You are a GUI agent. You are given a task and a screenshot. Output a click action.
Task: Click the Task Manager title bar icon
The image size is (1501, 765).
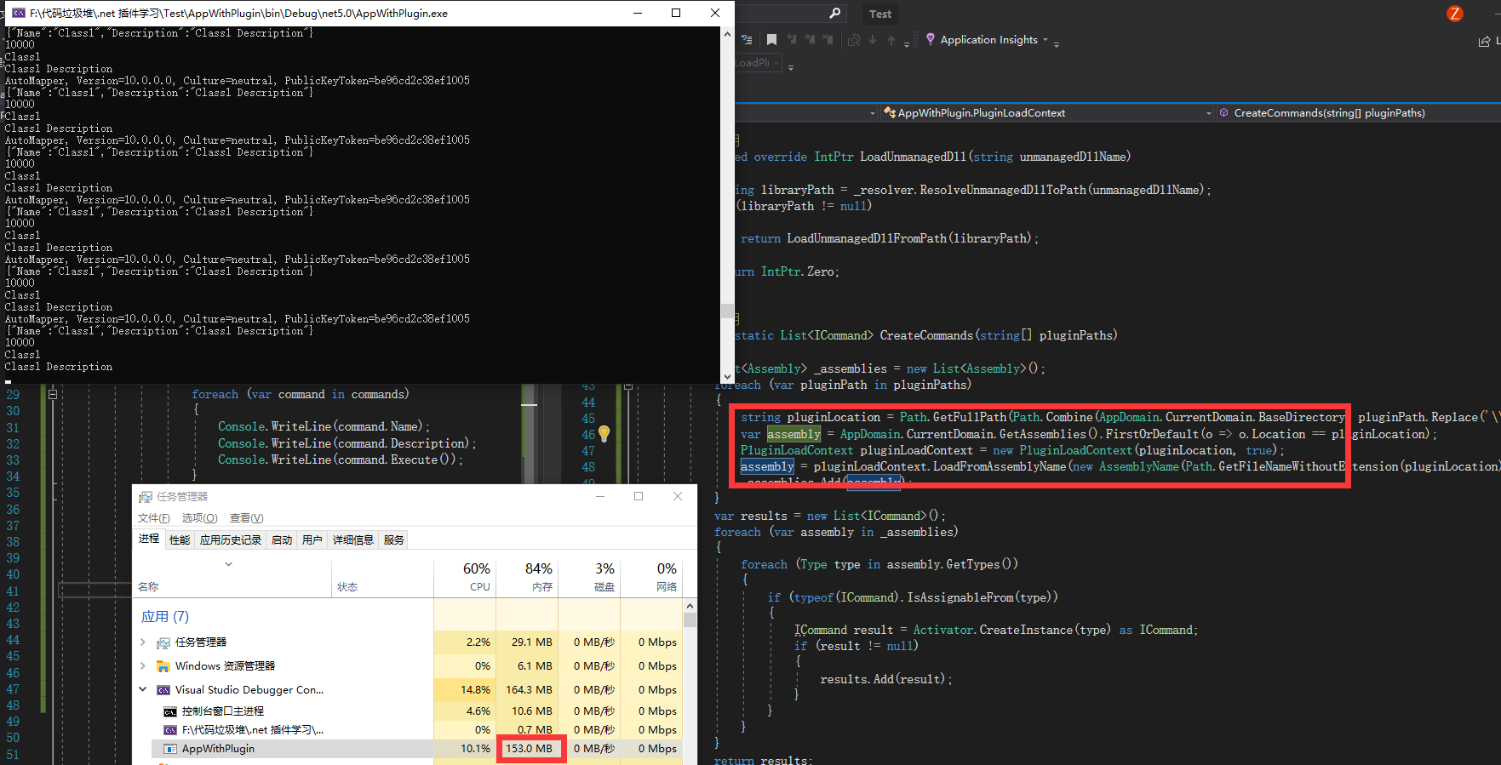coord(146,497)
